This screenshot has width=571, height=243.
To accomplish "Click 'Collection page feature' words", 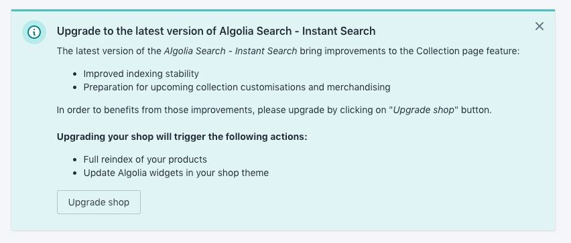I will pos(467,52).
